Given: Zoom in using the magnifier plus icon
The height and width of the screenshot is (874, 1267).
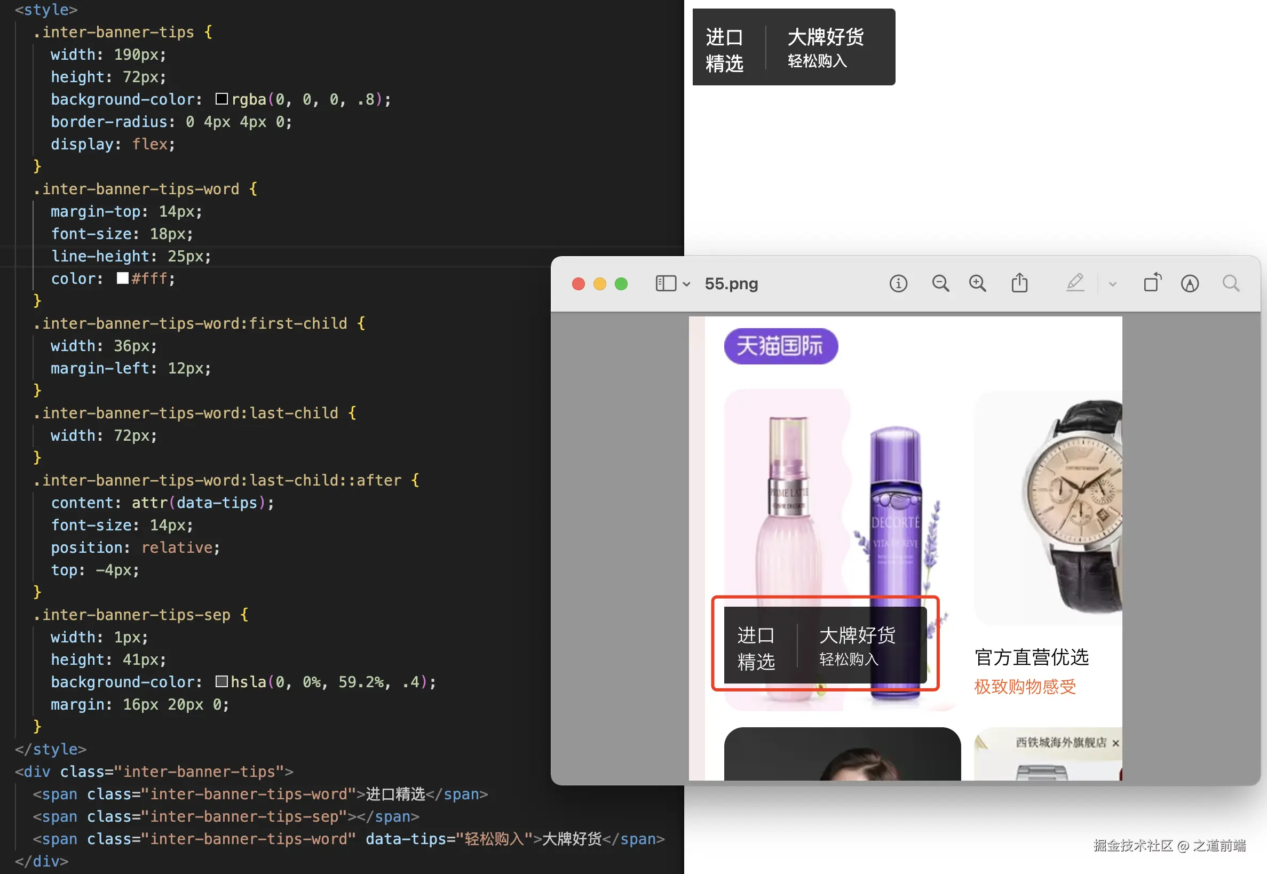Looking at the screenshot, I should (977, 284).
